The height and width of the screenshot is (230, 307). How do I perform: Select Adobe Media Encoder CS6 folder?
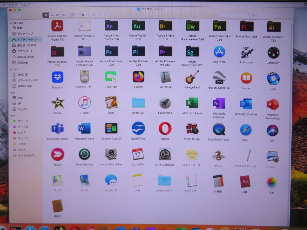[x=84, y=51]
